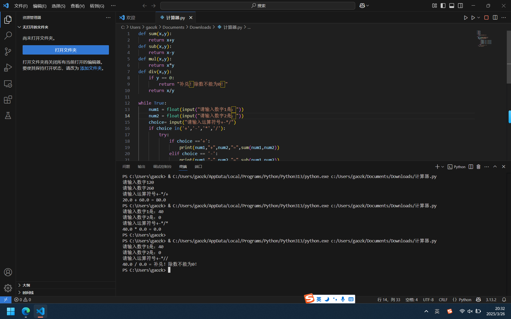Open the Selection menu

tap(58, 6)
